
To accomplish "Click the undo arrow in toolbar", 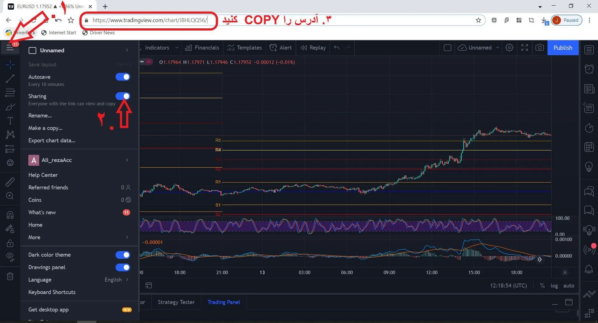I will (337, 48).
